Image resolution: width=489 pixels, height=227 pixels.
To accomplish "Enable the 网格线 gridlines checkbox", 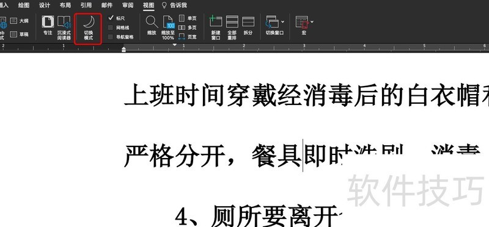I will point(111,27).
